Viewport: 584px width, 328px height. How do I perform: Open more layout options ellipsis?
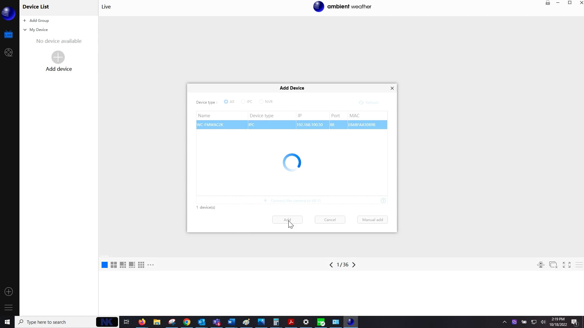(x=151, y=265)
